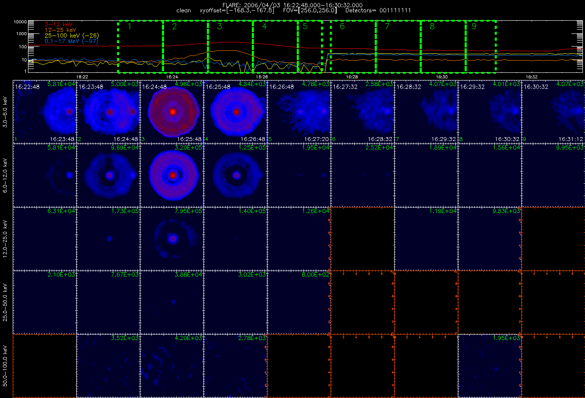This screenshot has height=398, width=585.
Task: Click the '3.0-6.0 keV' row label
Action: 5,112
